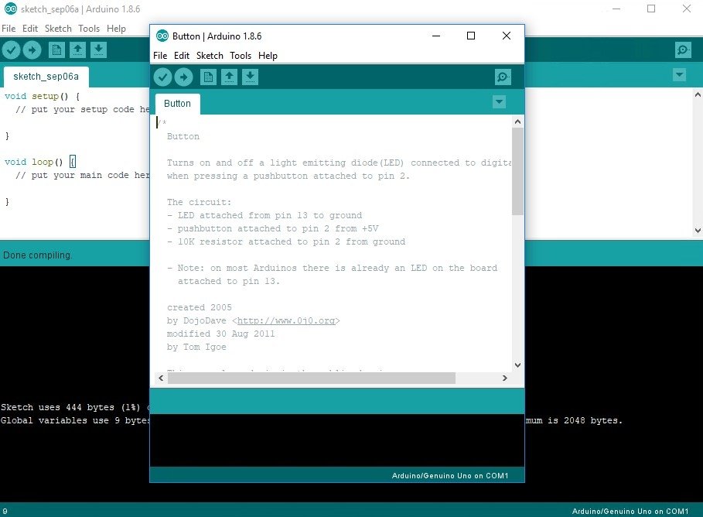Image resolution: width=703 pixels, height=517 pixels.
Task: Open Edit menu in sketch_sep06a window
Action: [x=30, y=29]
